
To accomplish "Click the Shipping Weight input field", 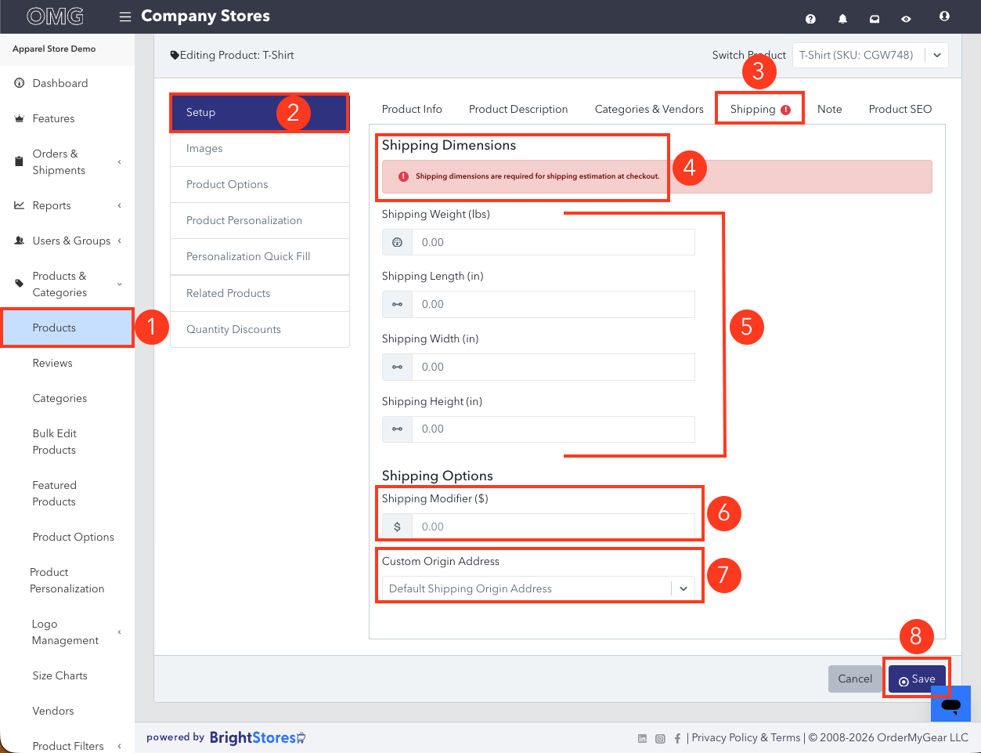I will click(554, 242).
